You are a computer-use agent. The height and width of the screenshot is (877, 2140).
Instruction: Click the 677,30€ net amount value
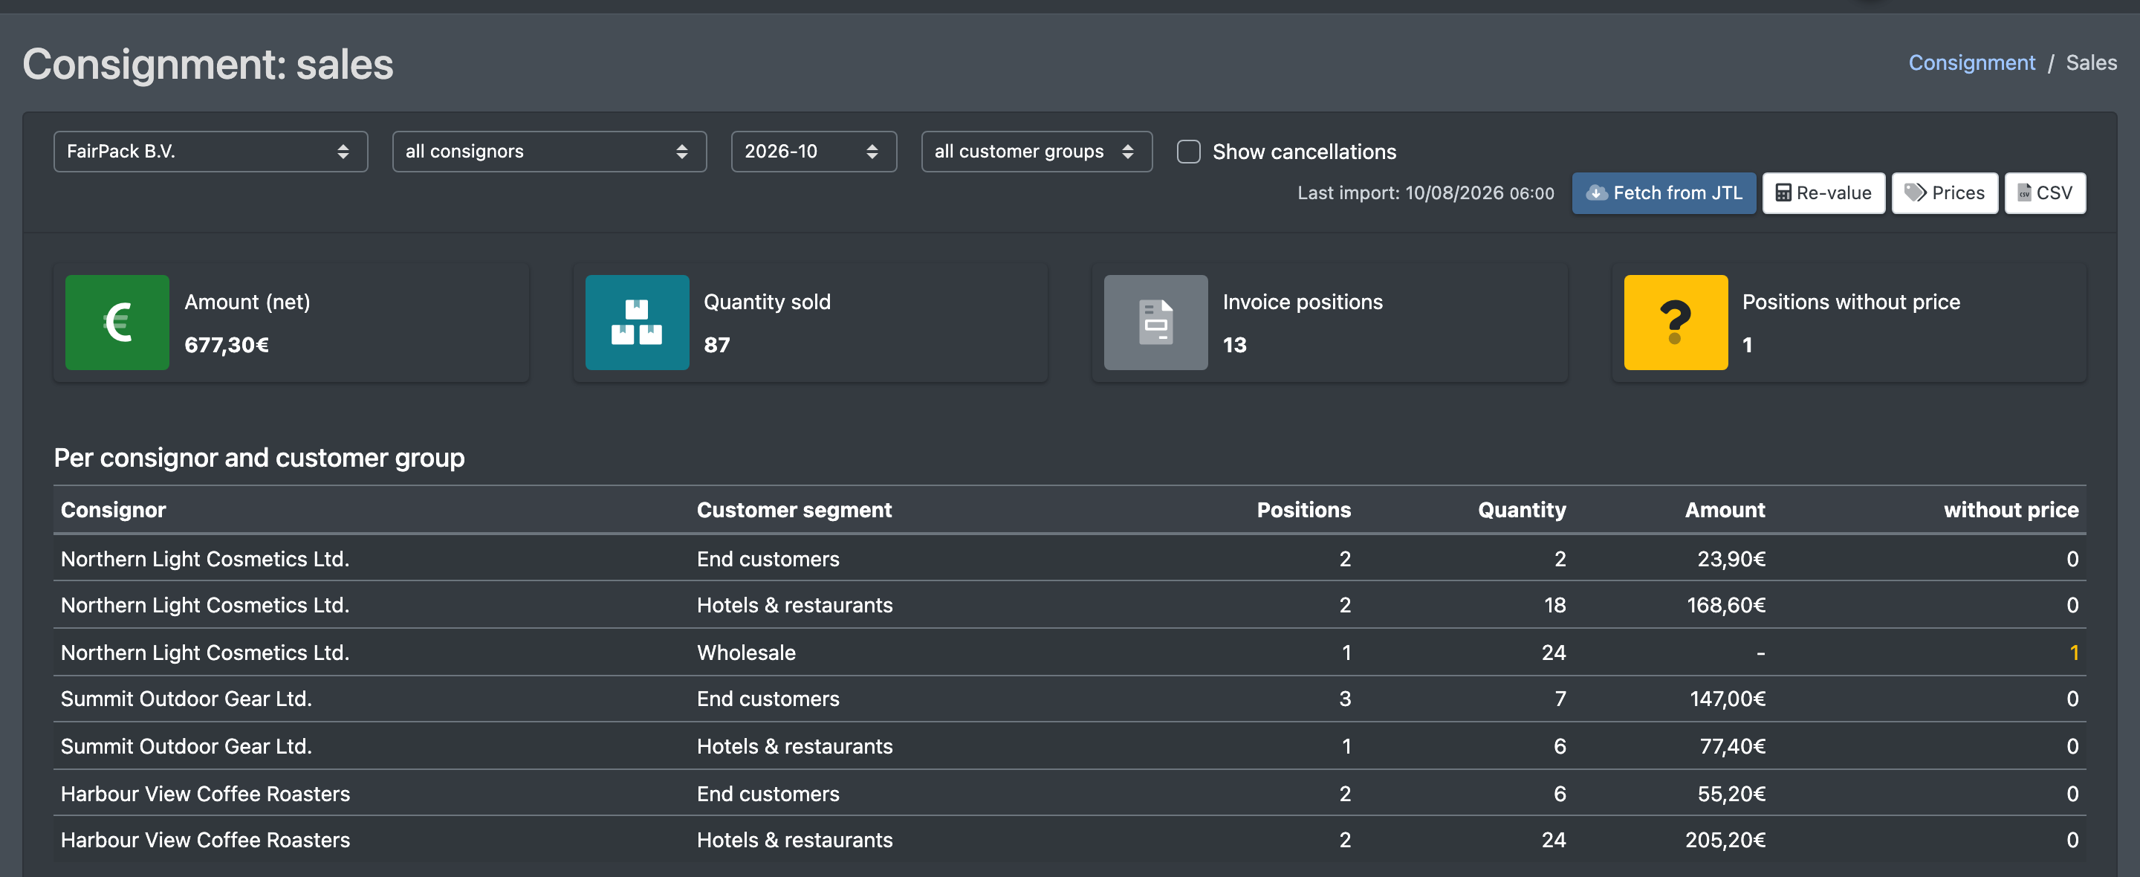[227, 344]
